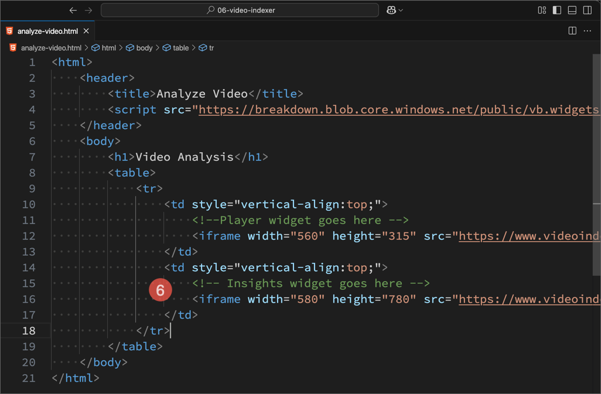Open the breakdown.blob.core.windows.net script link
Viewport: 601px width, 394px height.
coord(399,110)
